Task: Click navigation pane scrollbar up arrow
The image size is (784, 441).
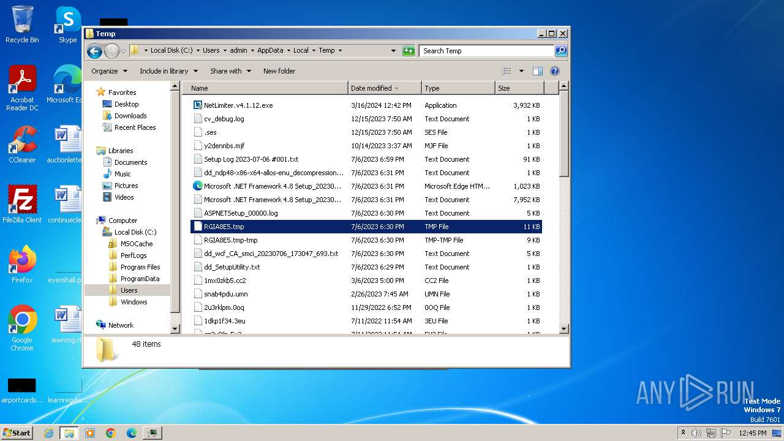Action: point(175,87)
